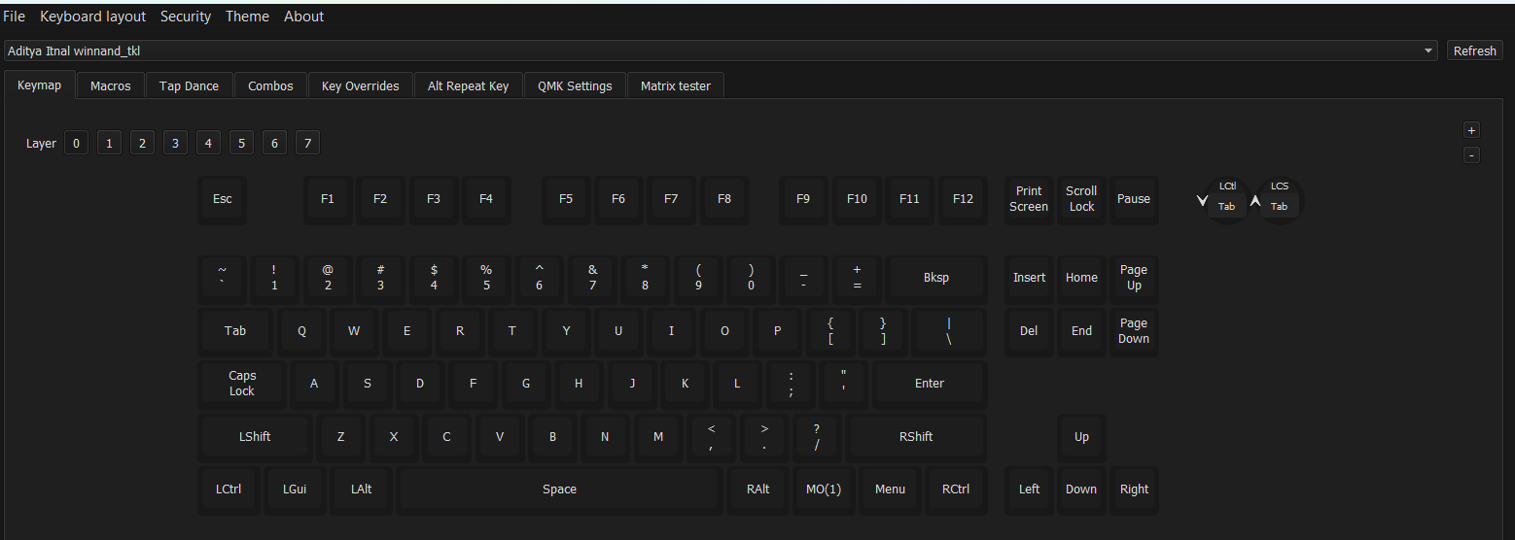The image size is (1515, 540).
Task: Select layer 1
Action: click(x=109, y=143)
